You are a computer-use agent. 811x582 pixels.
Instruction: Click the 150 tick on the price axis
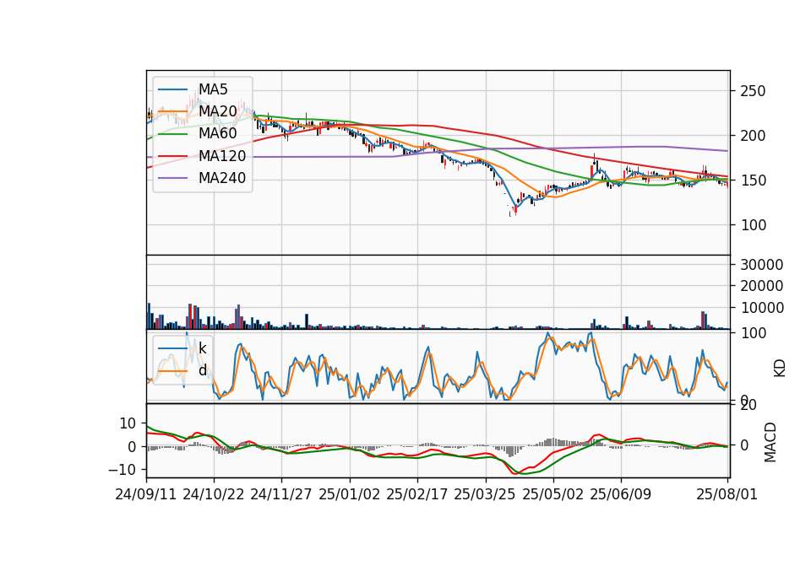753,181
